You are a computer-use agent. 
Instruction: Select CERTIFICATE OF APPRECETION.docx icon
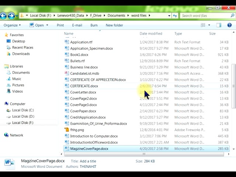point(67,80)
